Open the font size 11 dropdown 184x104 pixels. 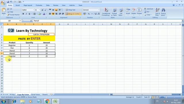click(39, 10)
